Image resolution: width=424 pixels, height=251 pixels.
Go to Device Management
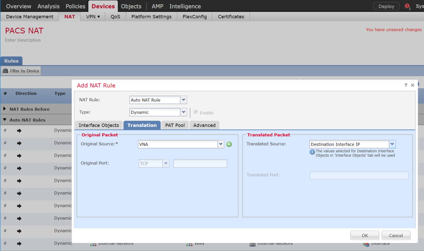click(x=30, y=16)
